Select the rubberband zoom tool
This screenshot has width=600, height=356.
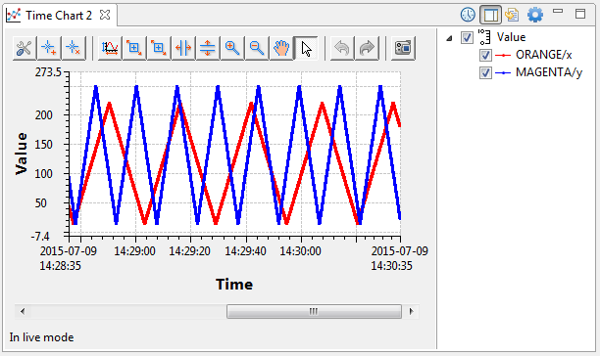[134, 48]
